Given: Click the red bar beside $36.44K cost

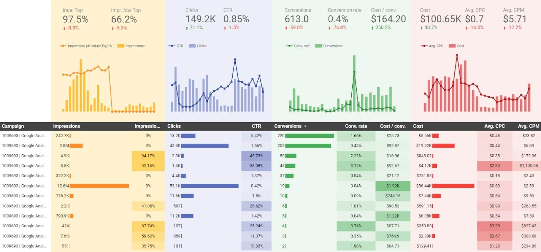Looking at the screenshot, I should (453, 186).
